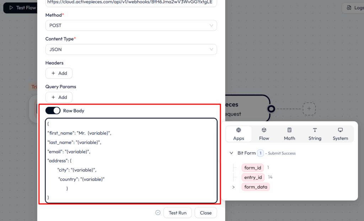Click the validation checkmark near Test Run

point(158,212)
